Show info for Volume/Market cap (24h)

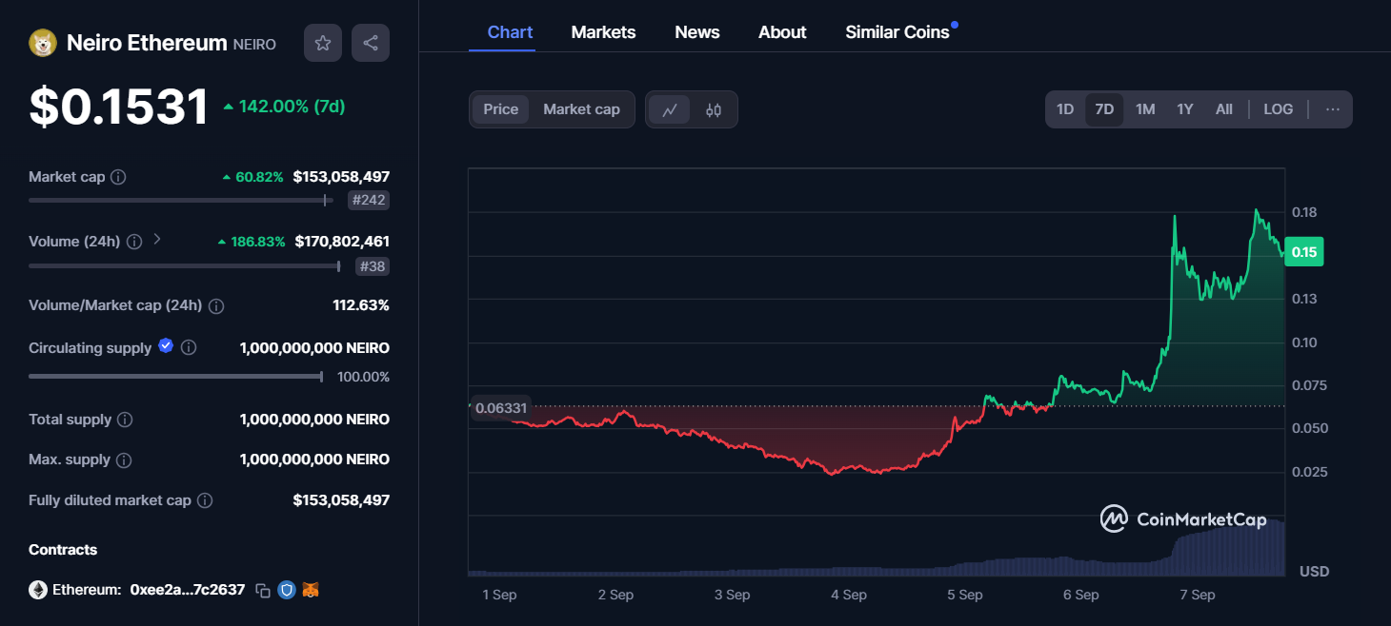(x=216, y=306)
